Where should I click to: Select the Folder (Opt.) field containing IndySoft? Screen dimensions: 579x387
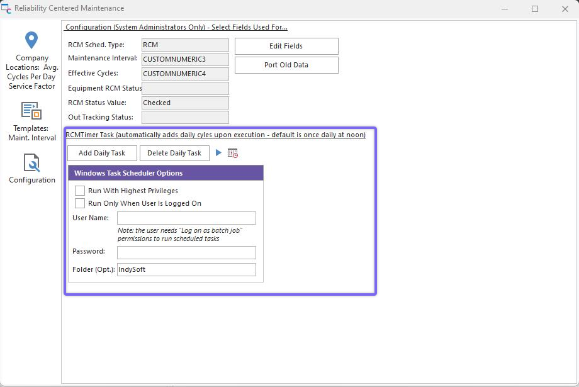coord(186,269)
